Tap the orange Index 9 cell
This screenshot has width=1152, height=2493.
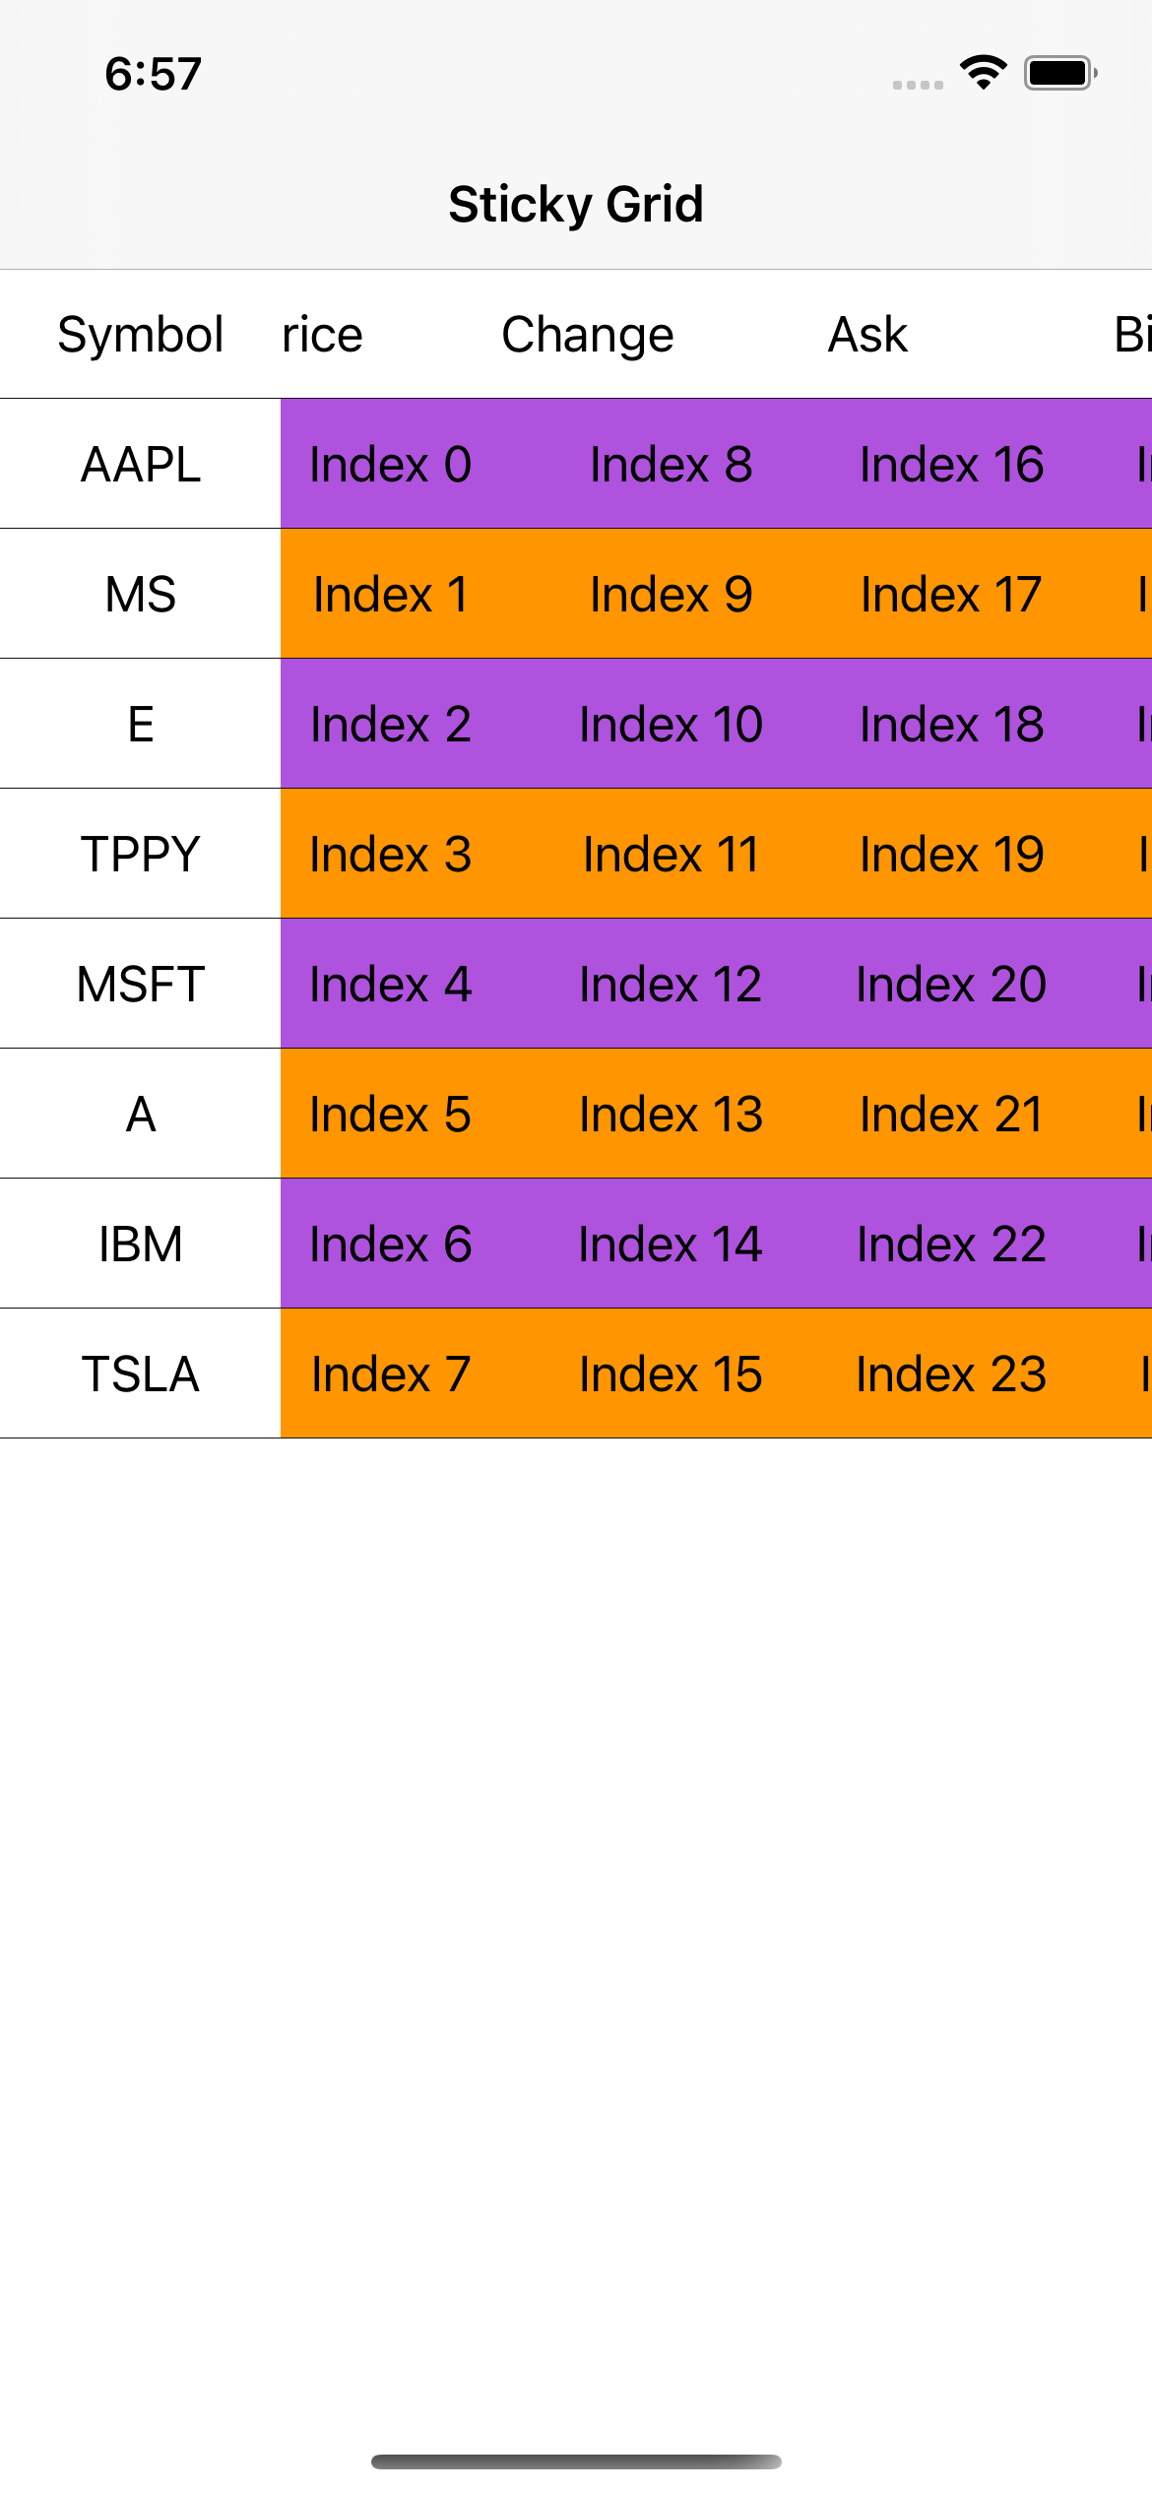[x=671, y=594]
